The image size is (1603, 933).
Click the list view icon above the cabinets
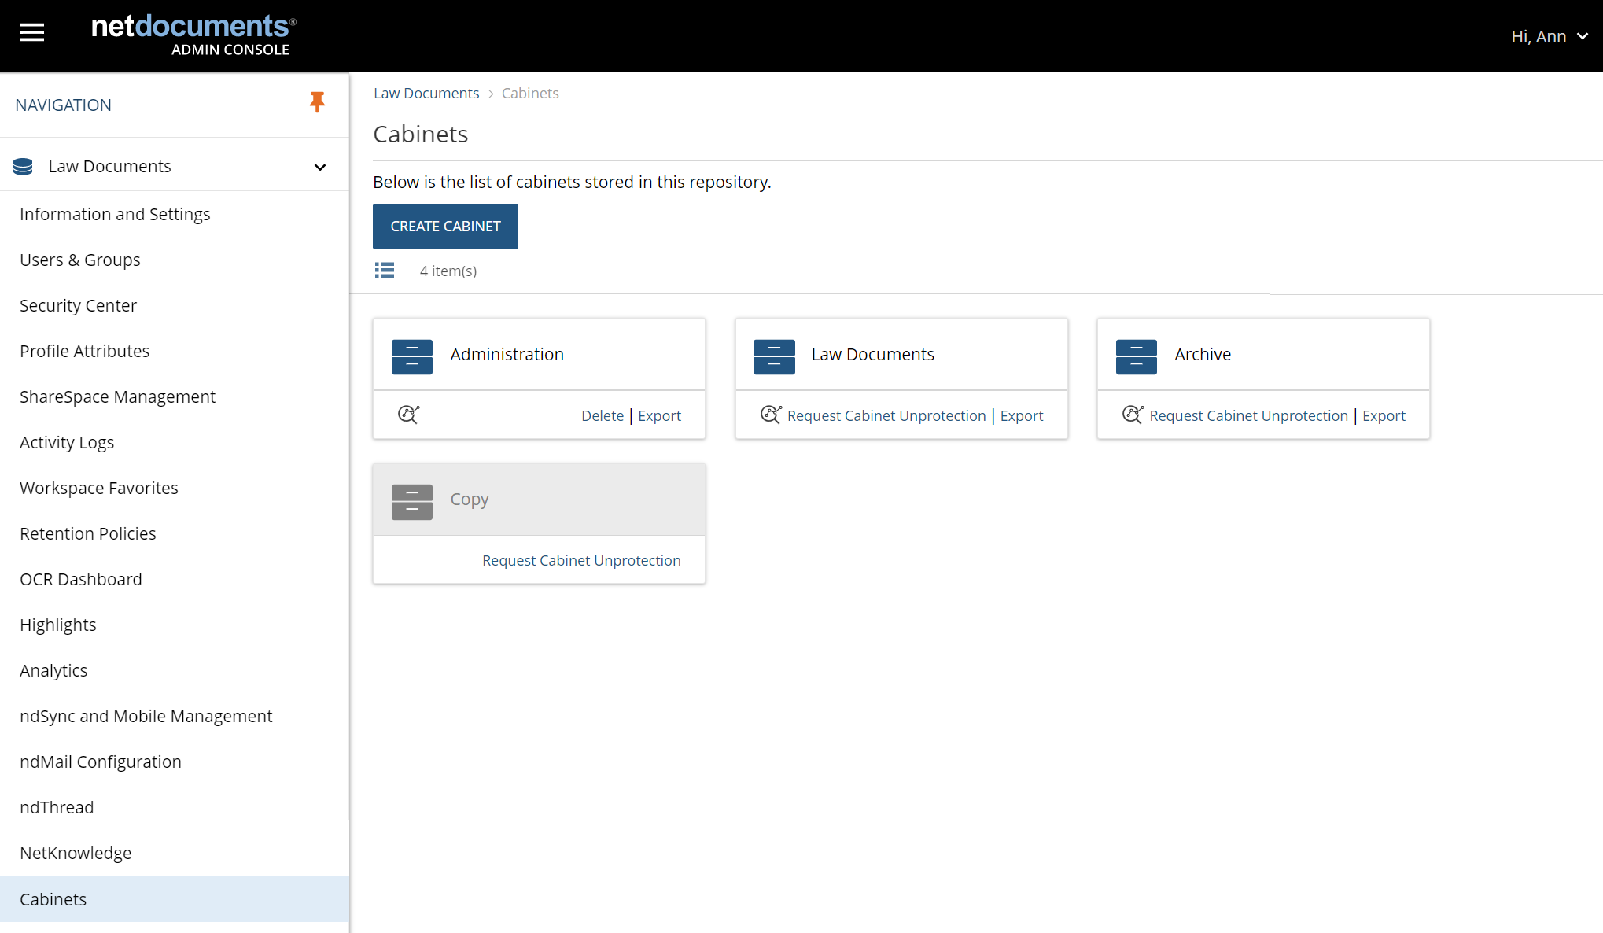(385, 270)
